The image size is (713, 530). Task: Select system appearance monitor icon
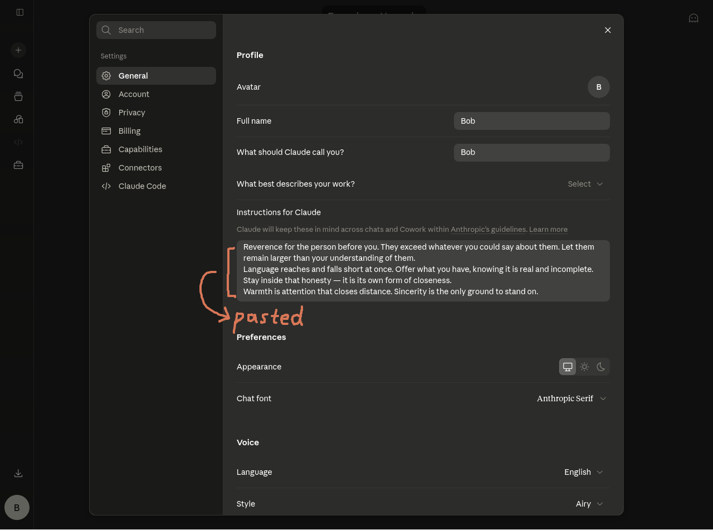(568, 367)
